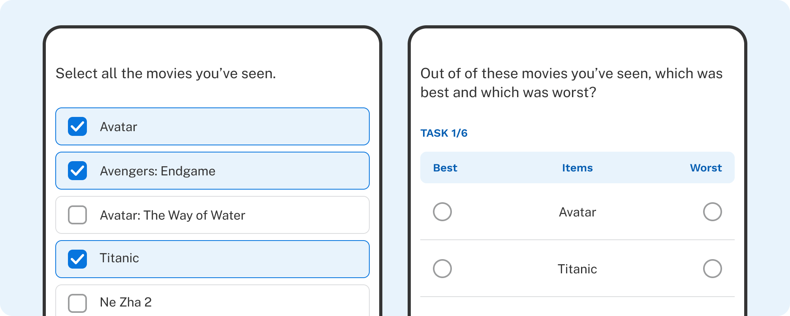Image resolution: width=790 pixels, height=316 pixels.
Task: Click the TASK 1/6 label
Action: pos(444,133)
